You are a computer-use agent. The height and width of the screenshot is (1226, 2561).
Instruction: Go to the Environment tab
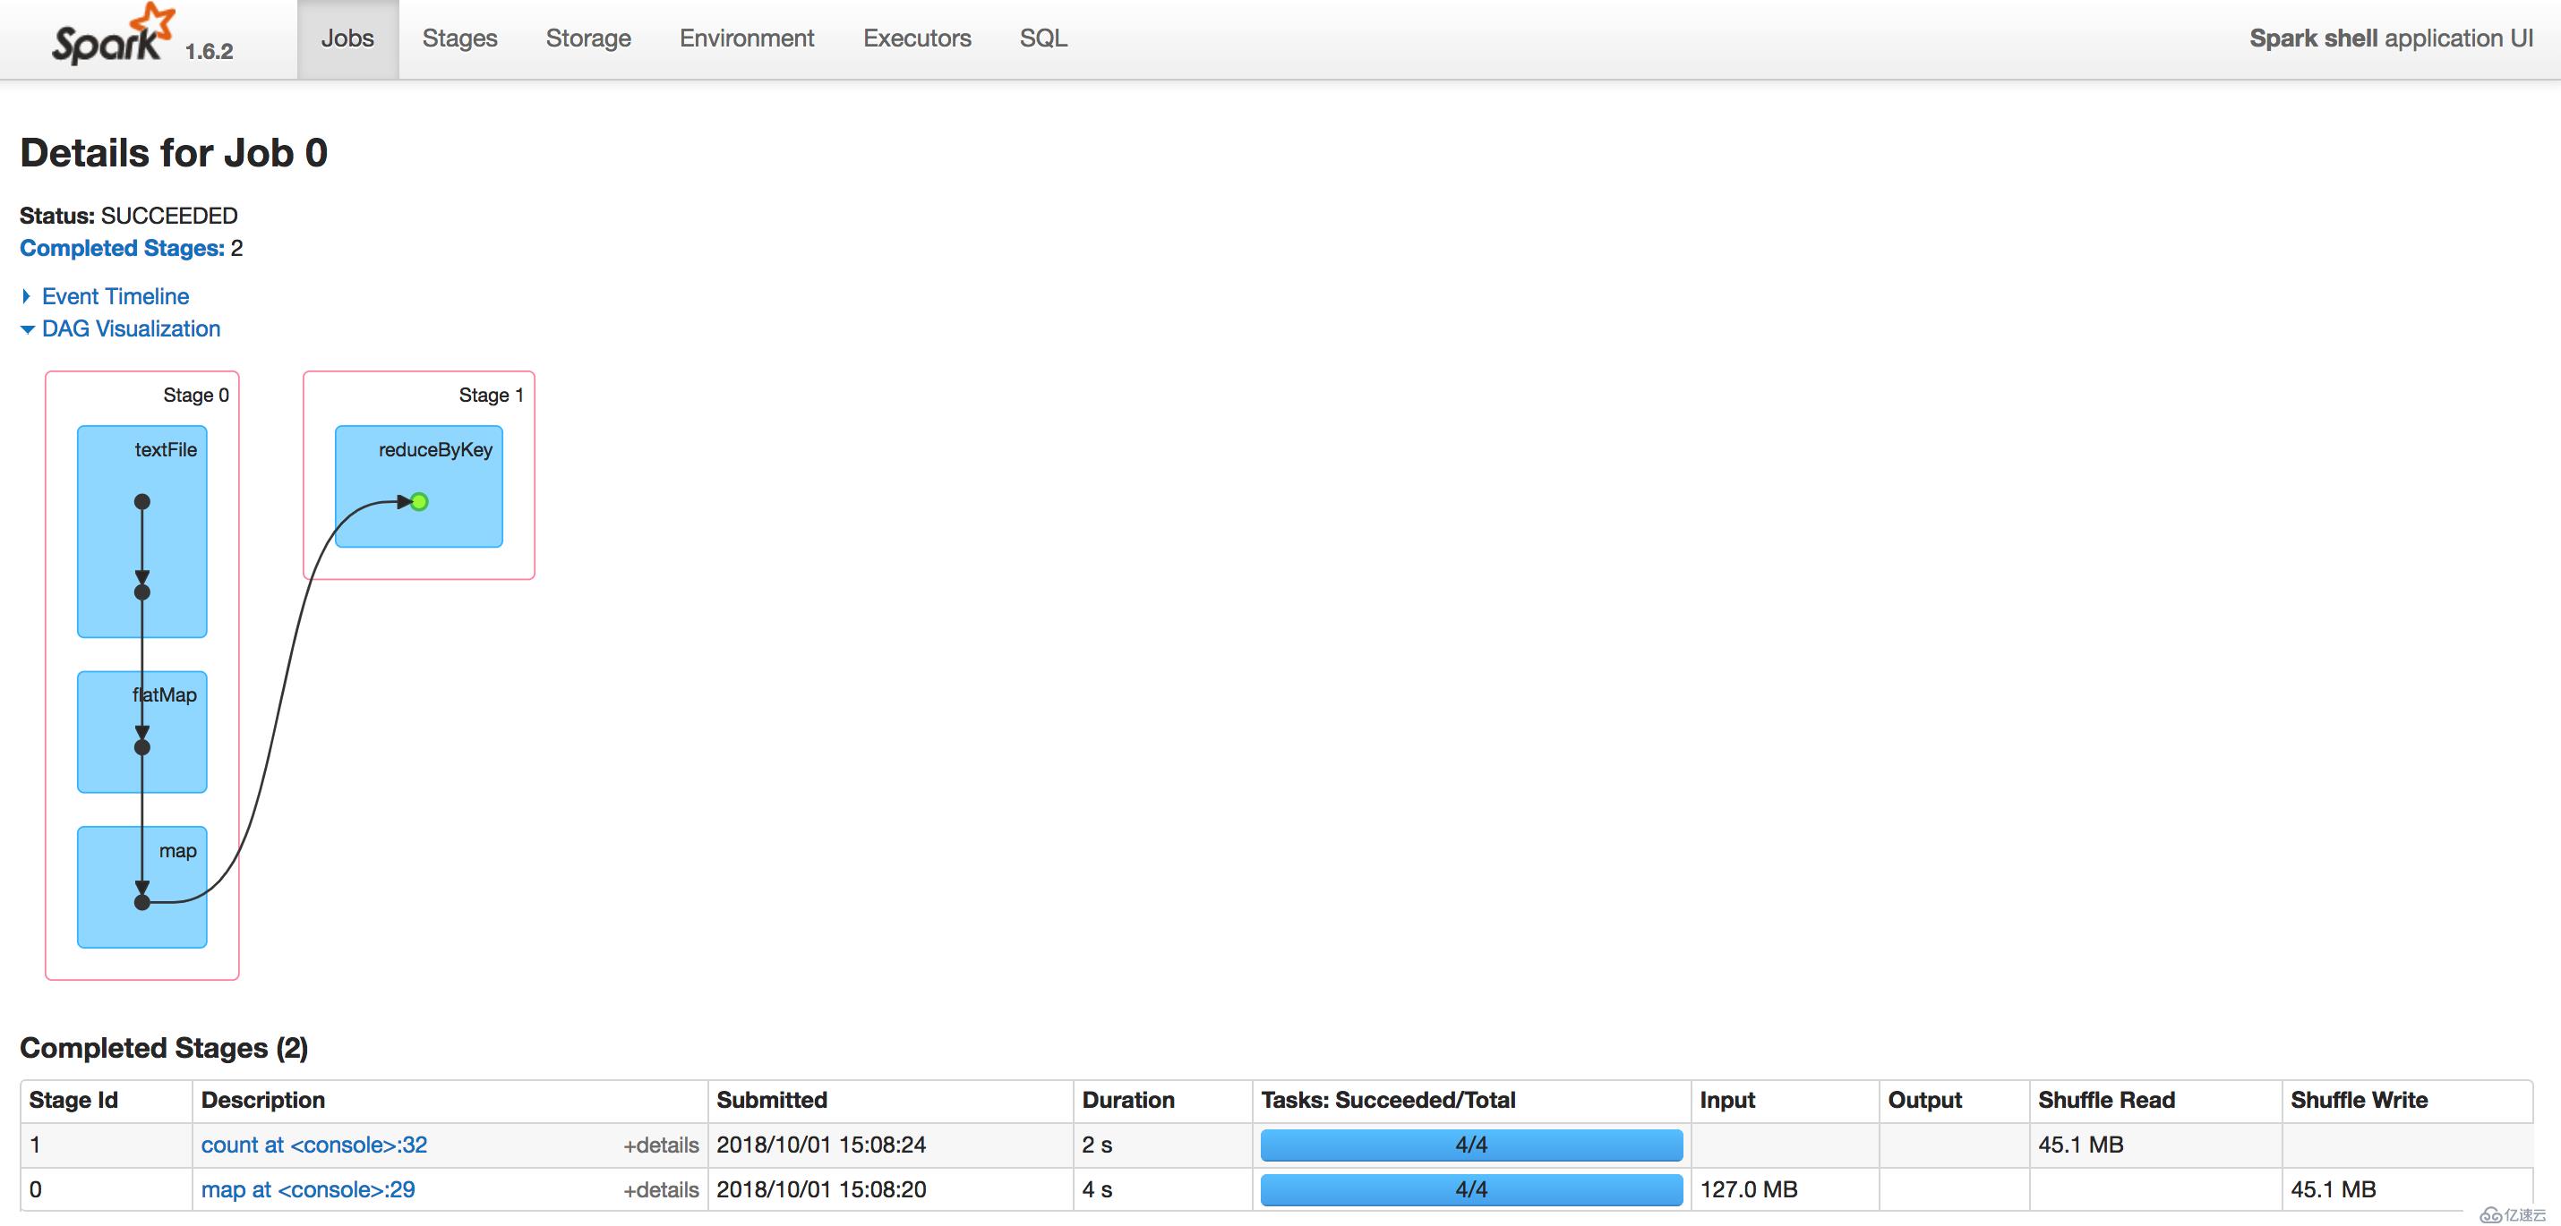(x=747, y=38)
